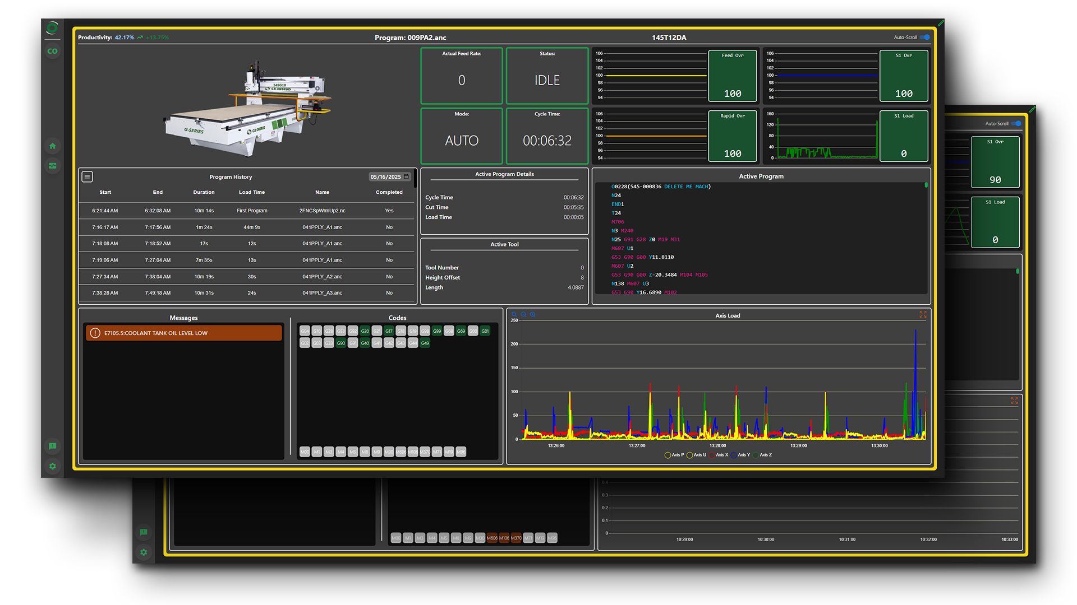The height and width of the screenshot is (605, 1077).
Task: Go to the Home page in the sidebar
Action: [x=52, y=146]
